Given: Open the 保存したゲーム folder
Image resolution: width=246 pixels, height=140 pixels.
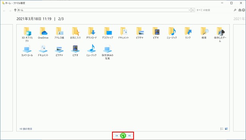Looking at the screenshot, I should (220, 34).
